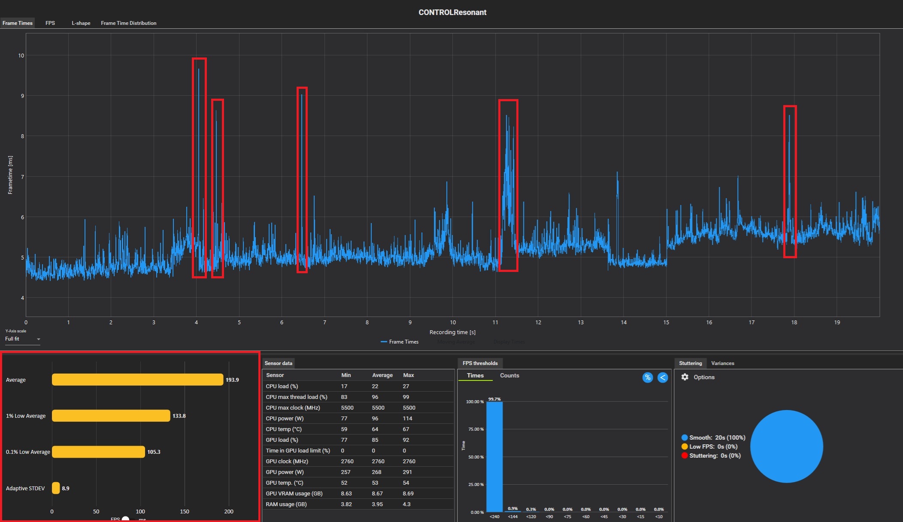Click the blue smooth-time pie chart

(787, 447)
